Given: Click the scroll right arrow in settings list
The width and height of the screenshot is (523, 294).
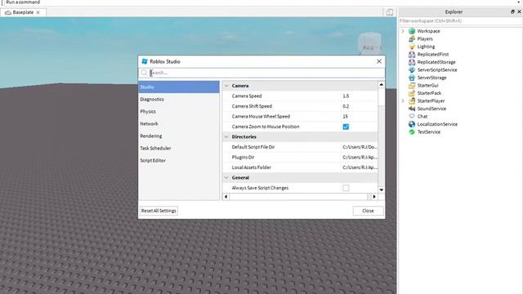Looking at the screenshot, I should pos(374,197).
